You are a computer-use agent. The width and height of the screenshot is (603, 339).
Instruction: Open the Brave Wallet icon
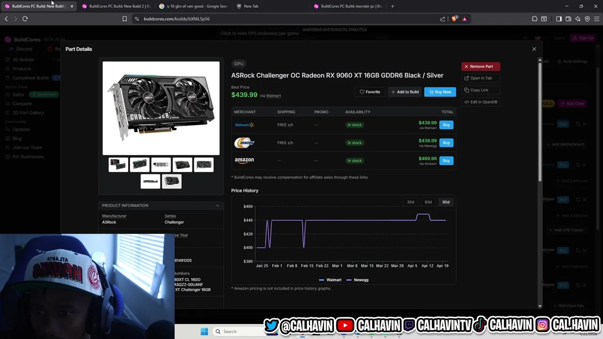click(x=568, y=19)
